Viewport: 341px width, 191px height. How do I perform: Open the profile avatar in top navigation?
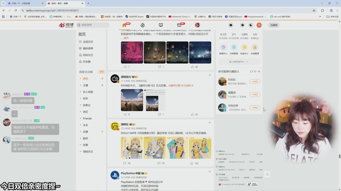click(x=197, y=25)
